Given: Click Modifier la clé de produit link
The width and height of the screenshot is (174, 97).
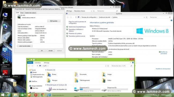Looking at the screenshot, I should click(x=163, y=69).
